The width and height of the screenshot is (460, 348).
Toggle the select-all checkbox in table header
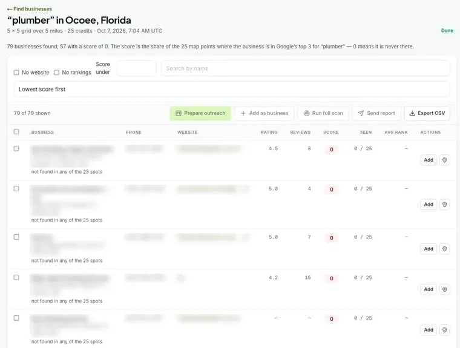[16, 131]
